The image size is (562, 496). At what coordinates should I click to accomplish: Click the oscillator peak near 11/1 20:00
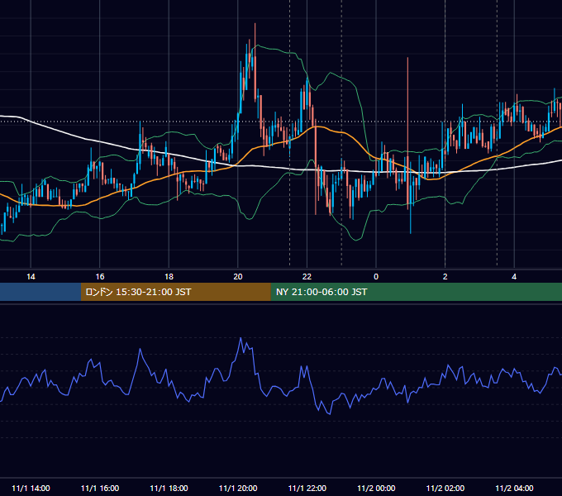click(x=241, y=338)
